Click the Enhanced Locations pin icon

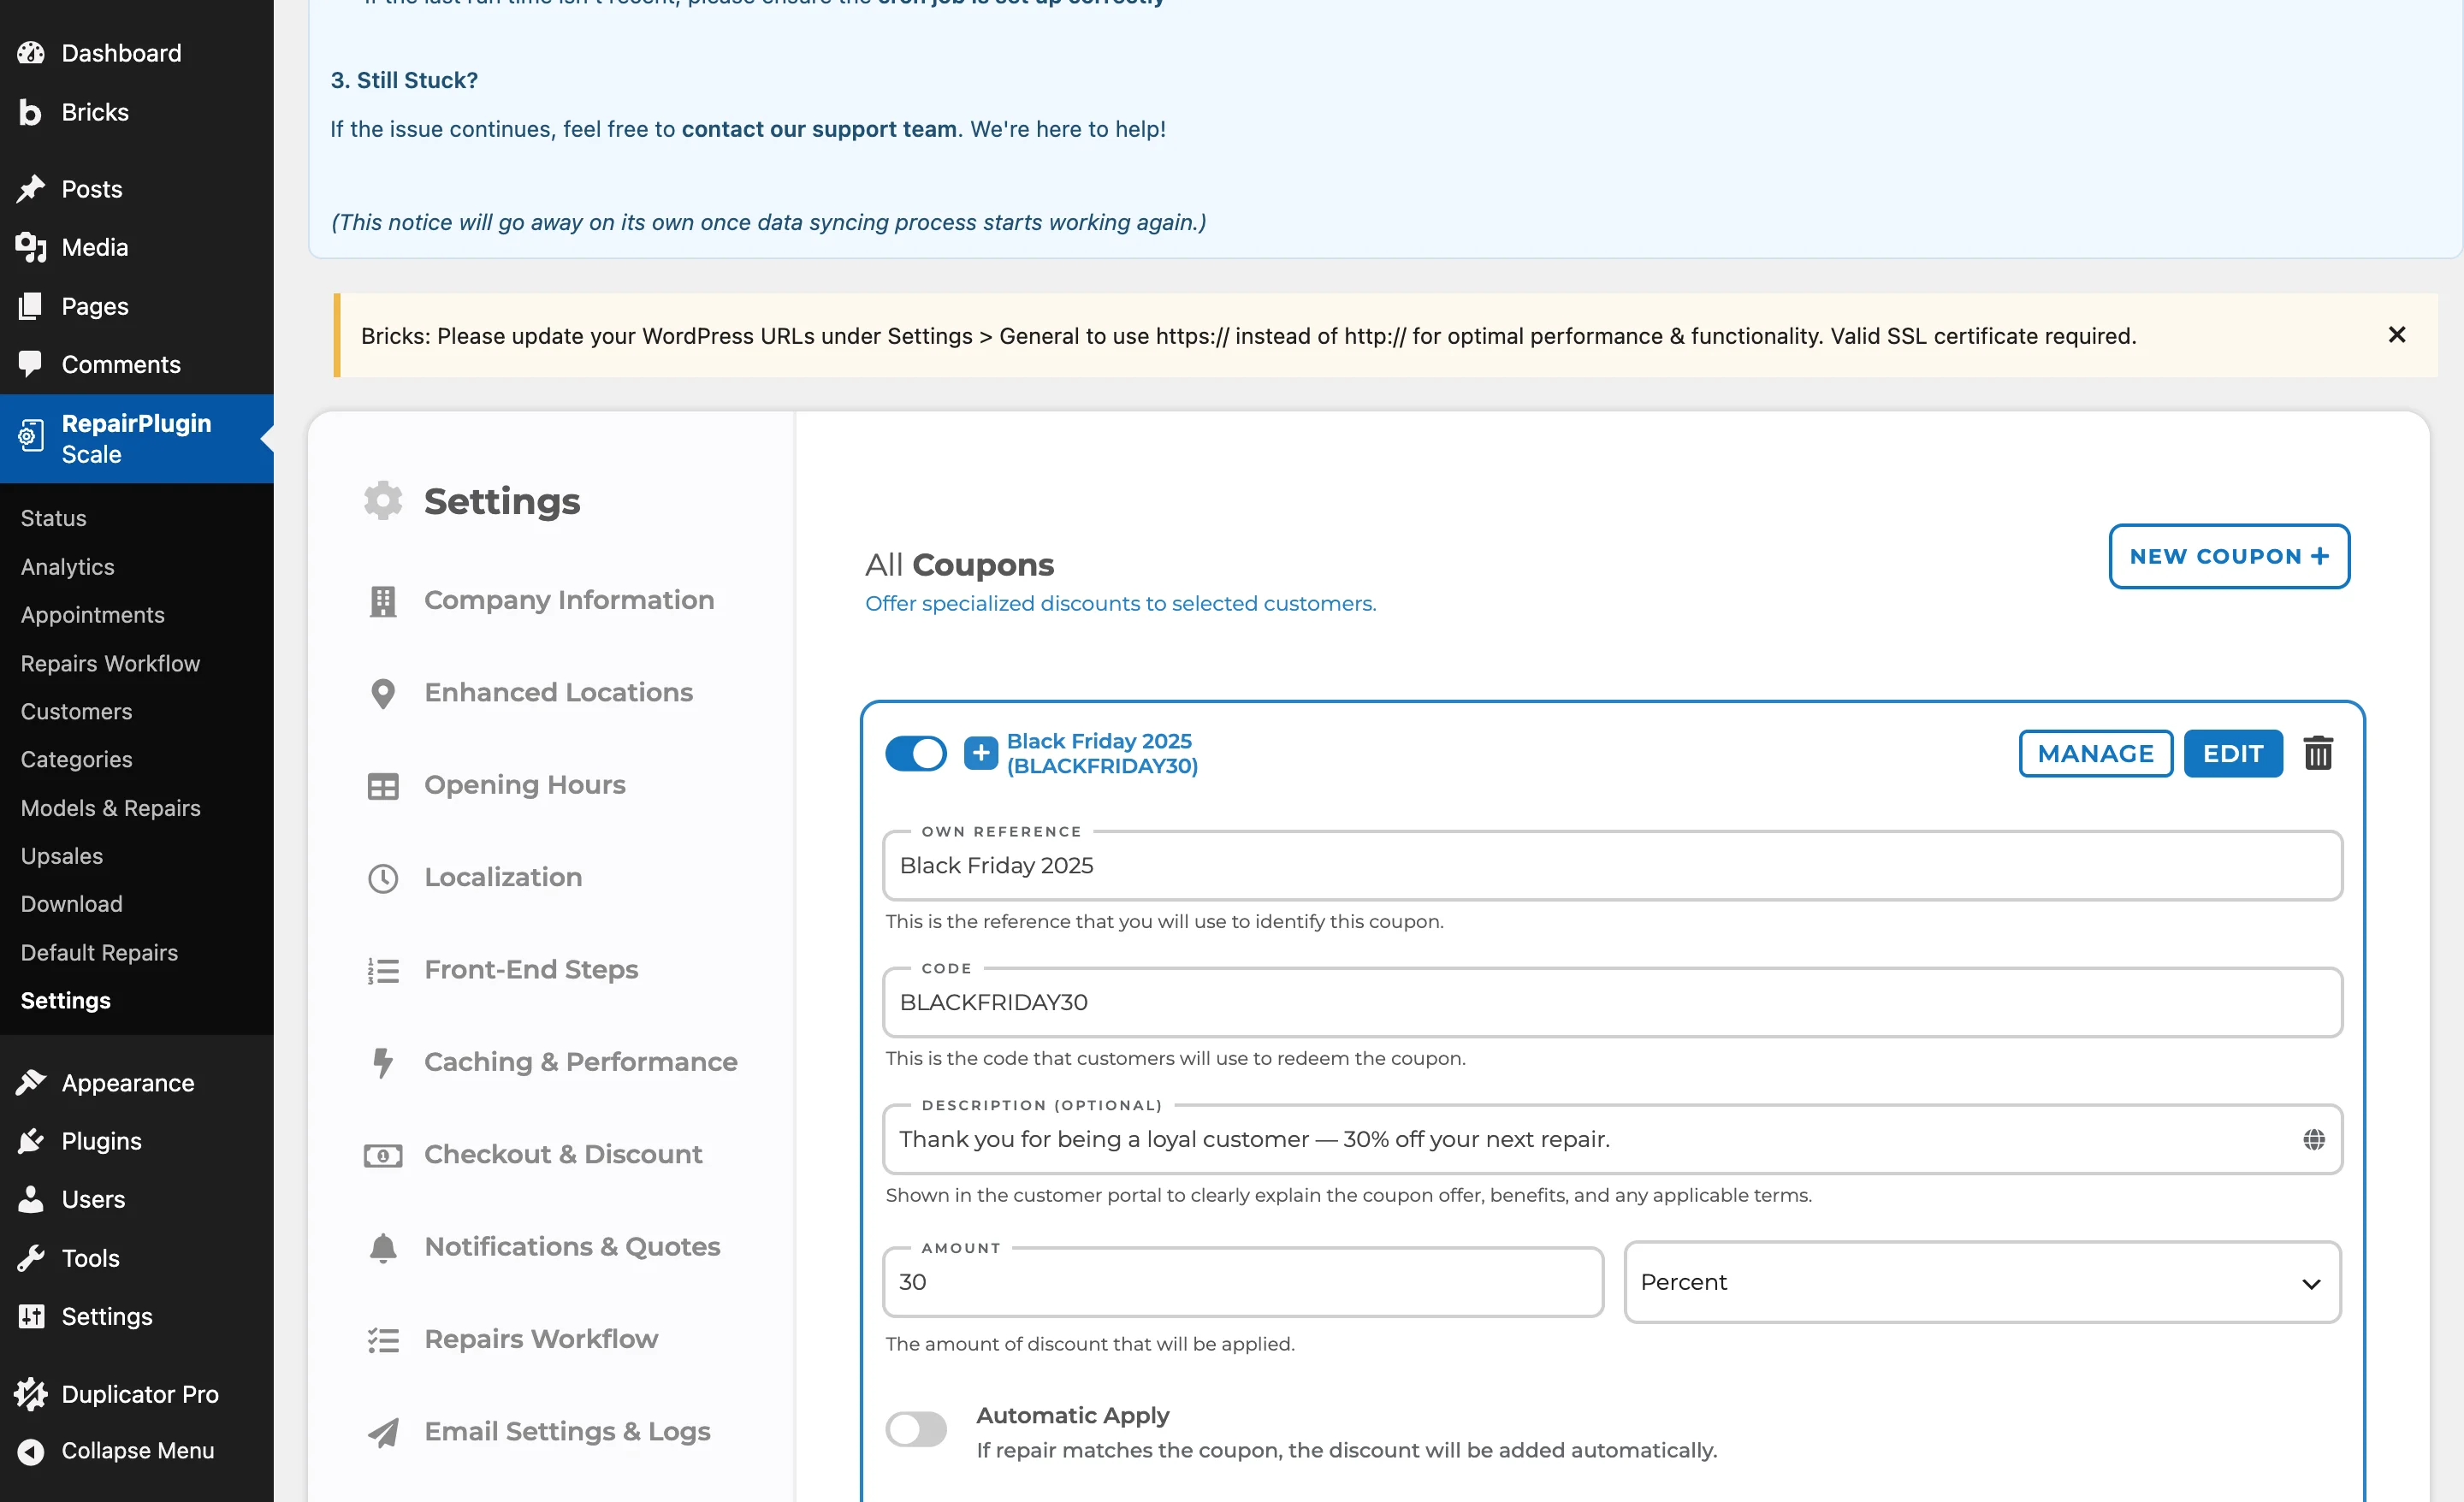tap(383, 693)
